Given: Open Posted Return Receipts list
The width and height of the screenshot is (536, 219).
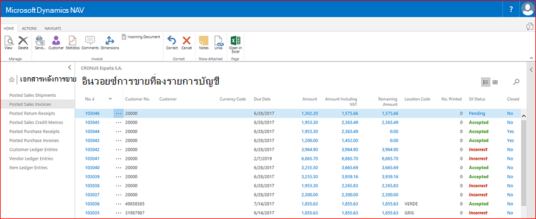Looking at the screenshot, I should pyautogui.click(x=32, y=113).
